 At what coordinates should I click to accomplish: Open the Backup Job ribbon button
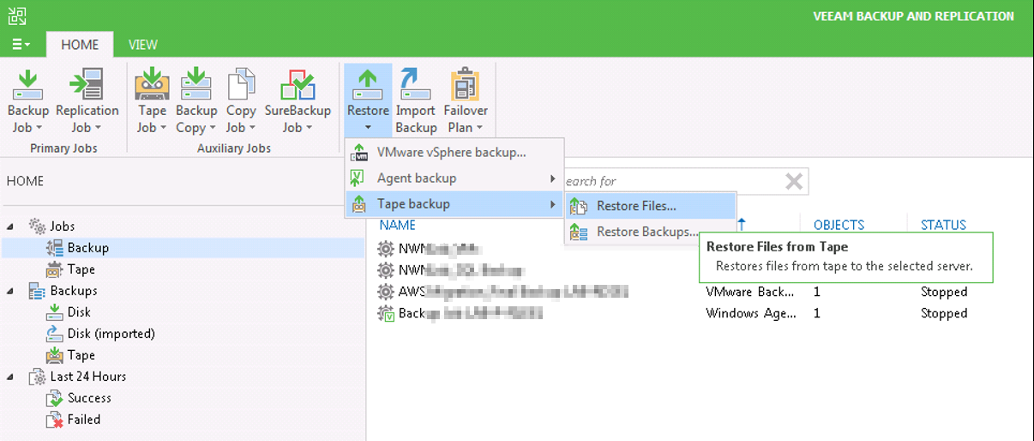click(28, 102)
